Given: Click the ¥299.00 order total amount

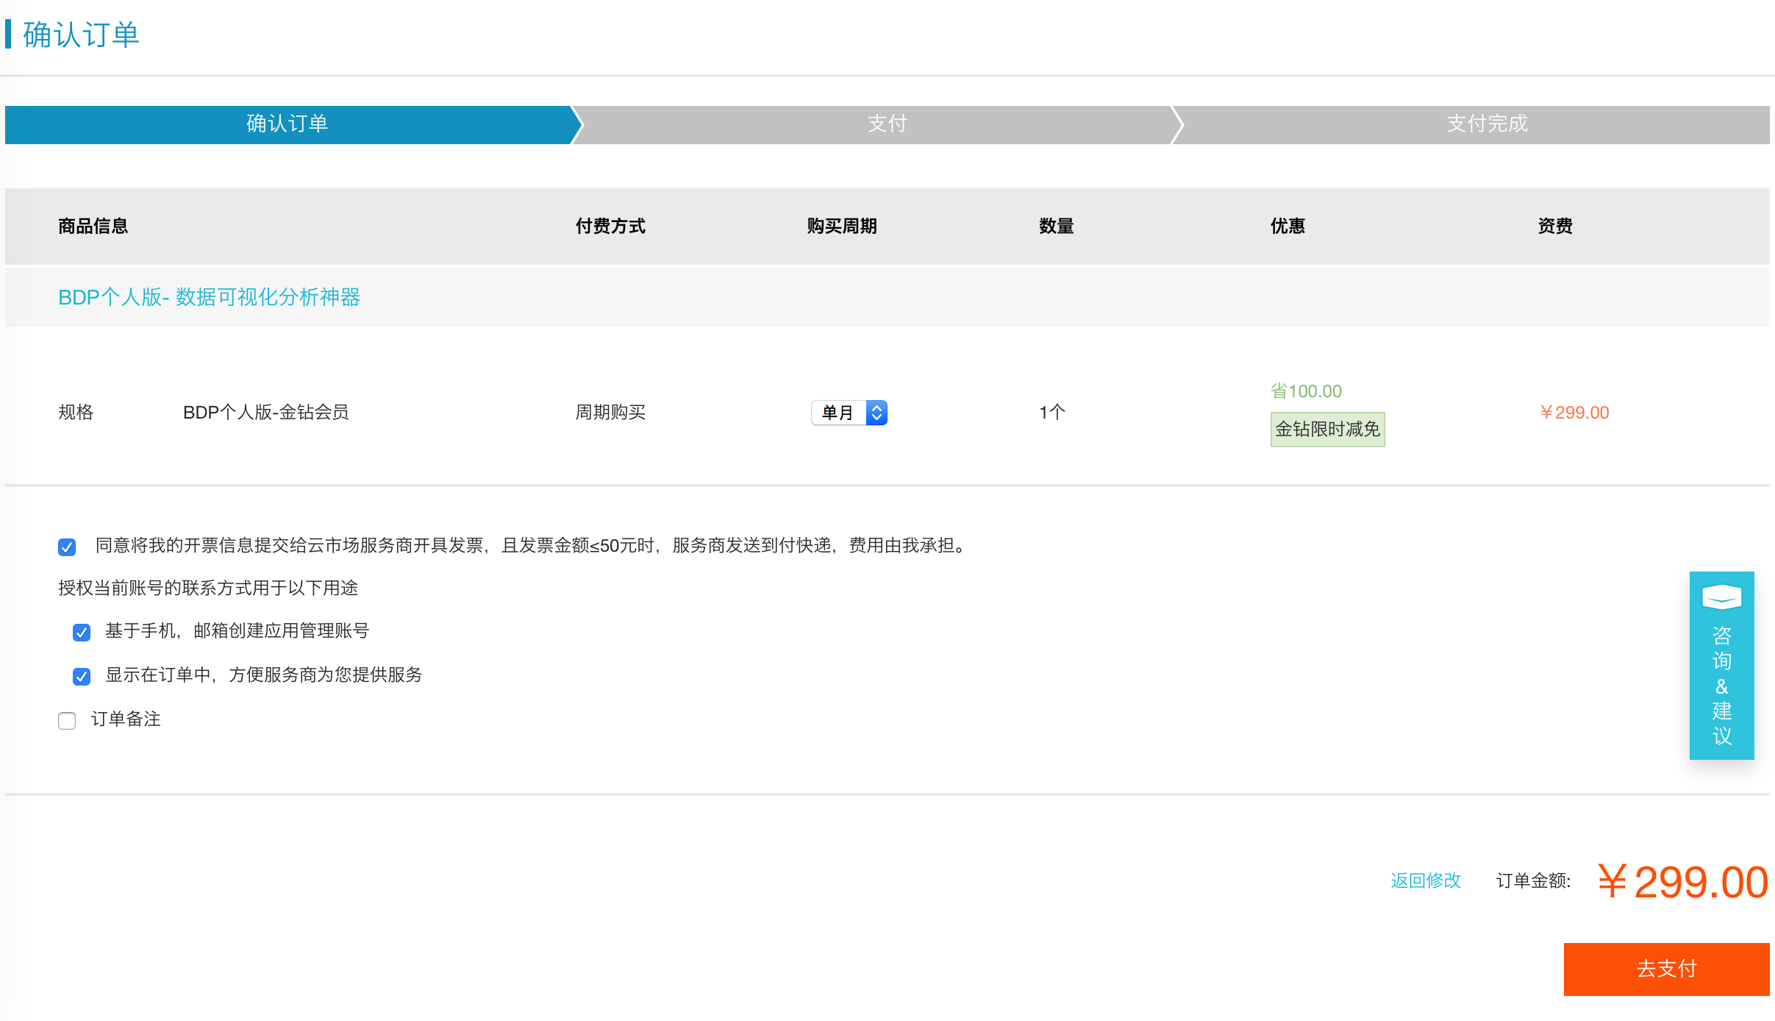Looking at the screenshot, I should [1682, 882].
